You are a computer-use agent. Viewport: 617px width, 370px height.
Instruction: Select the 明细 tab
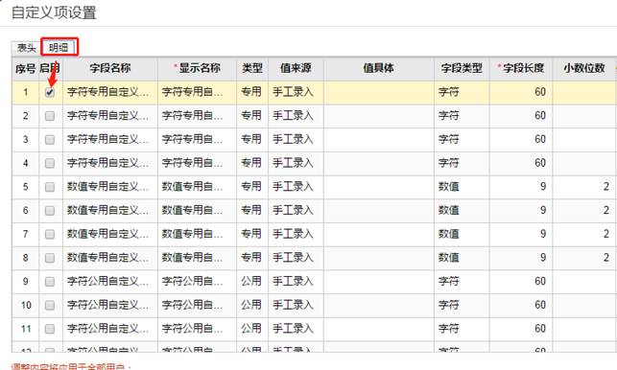pos(59,48)
